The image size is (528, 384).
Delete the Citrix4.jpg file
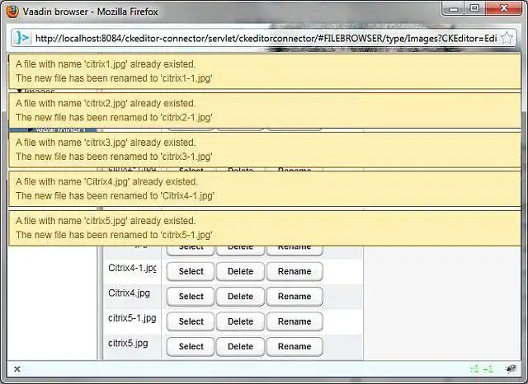point(240,297)
